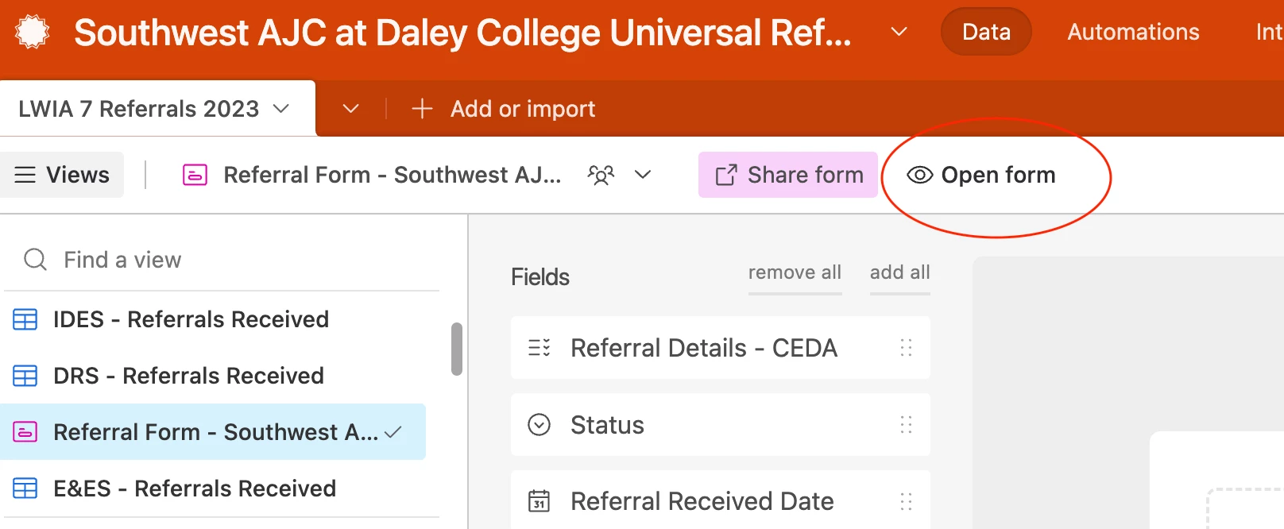Click the collaborative view people icon
The image size is (1284, 529).
[x=601, y=175]
